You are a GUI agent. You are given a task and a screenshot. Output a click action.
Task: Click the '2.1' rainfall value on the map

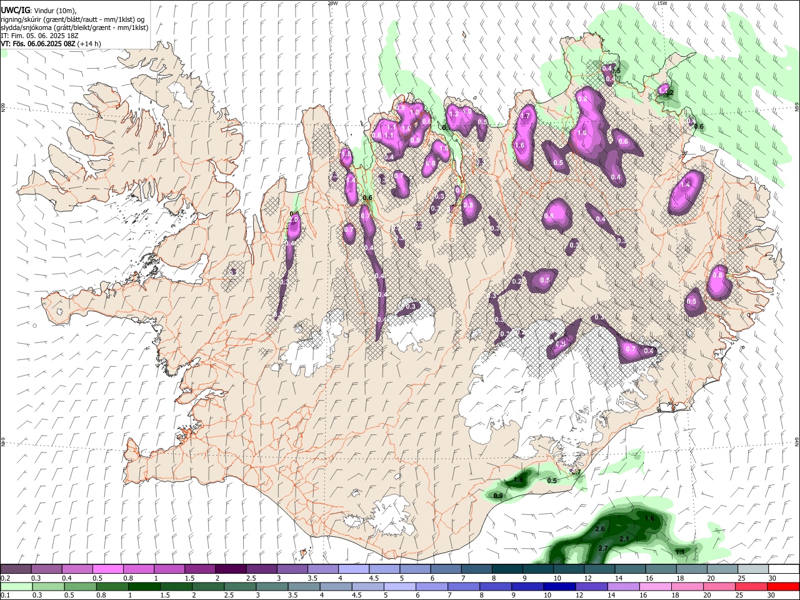(624, 539)
